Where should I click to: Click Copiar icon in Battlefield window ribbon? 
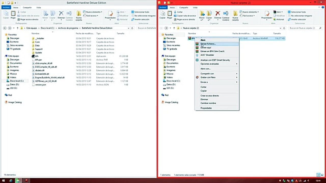click(x=6, y=15)
